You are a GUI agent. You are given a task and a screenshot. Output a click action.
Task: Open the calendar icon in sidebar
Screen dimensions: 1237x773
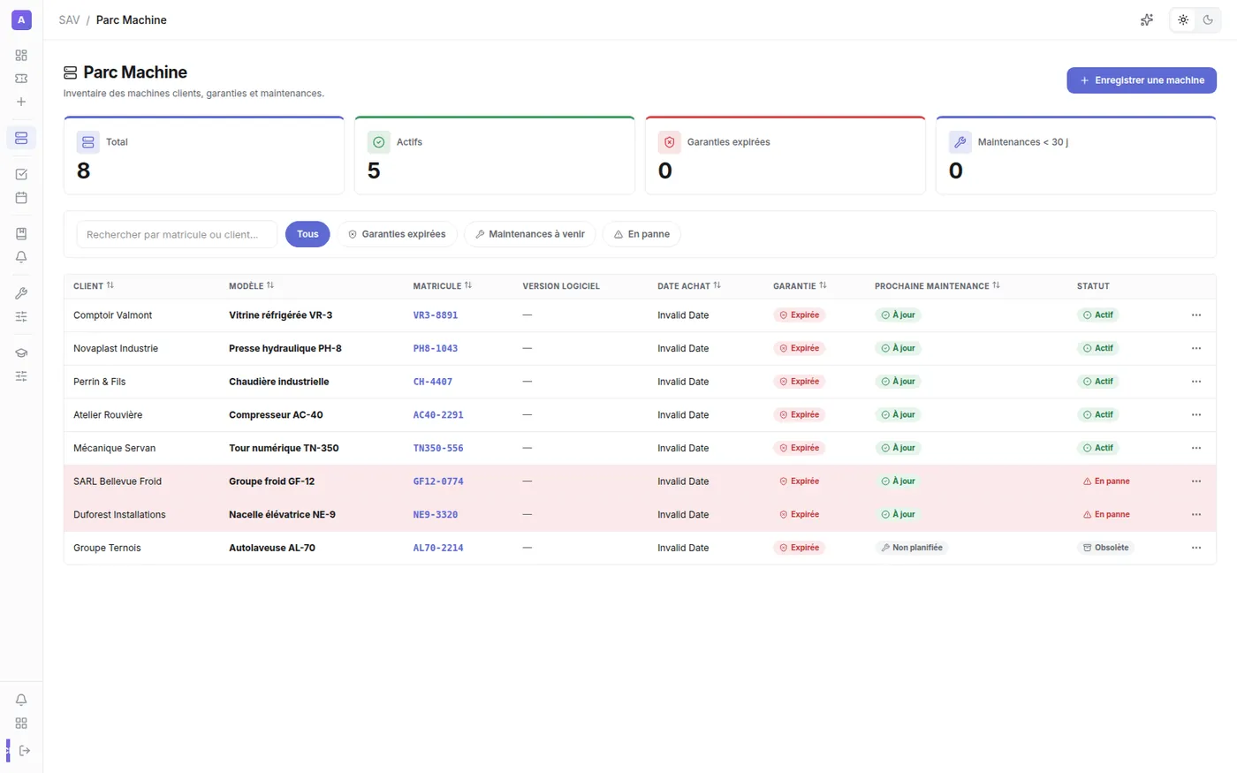point(21,198)
